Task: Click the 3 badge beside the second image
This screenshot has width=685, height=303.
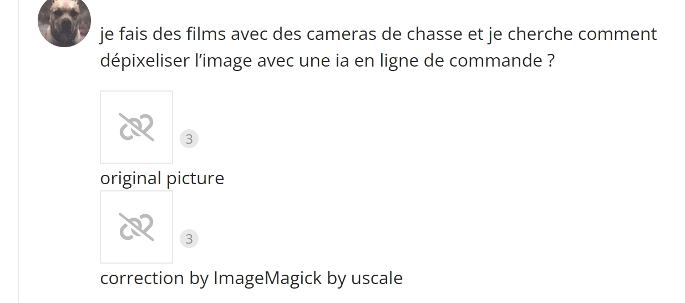Action: point(189,239)
